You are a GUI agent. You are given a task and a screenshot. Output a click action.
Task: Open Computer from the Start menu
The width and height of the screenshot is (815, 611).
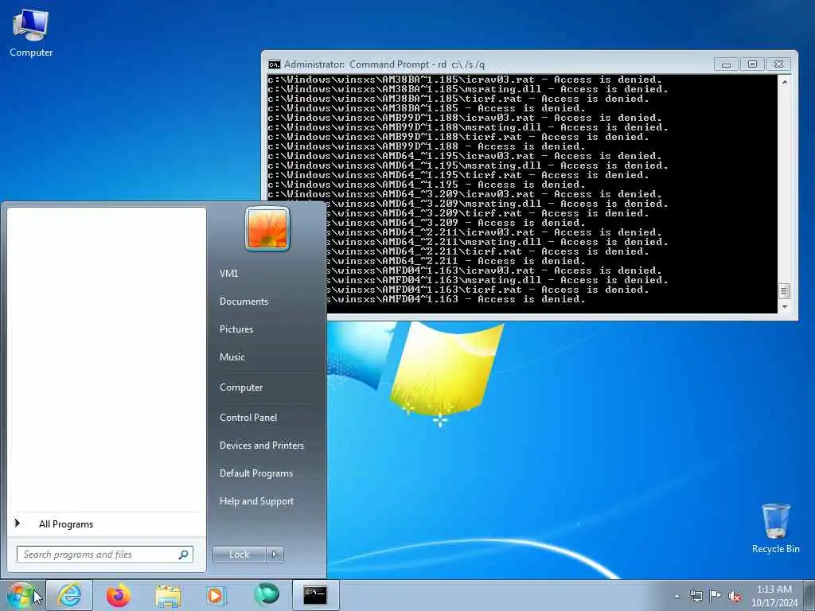(241, 387)
